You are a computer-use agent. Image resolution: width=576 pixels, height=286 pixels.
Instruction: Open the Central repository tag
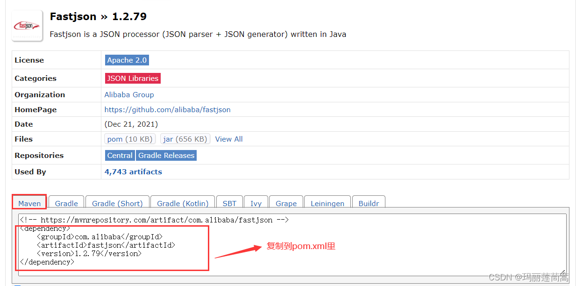coord(120,155)
